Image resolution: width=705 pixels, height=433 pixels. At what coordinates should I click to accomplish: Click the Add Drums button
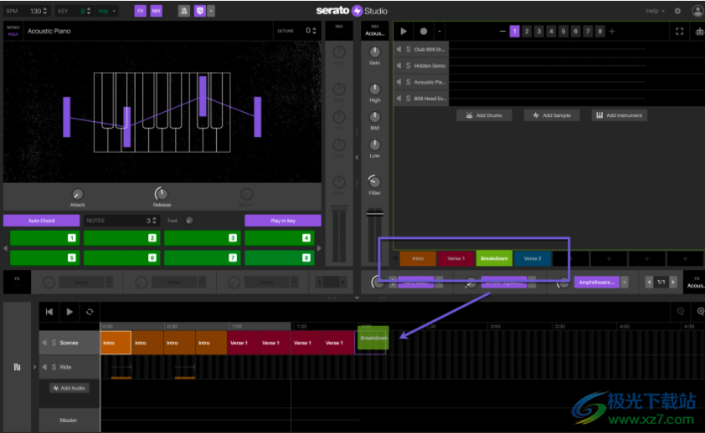tap(484, 115)
